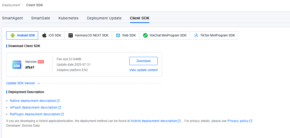This screenshot has width=290, height=138.
Task: Open the SmartGate tab
Action: (41, 18)
